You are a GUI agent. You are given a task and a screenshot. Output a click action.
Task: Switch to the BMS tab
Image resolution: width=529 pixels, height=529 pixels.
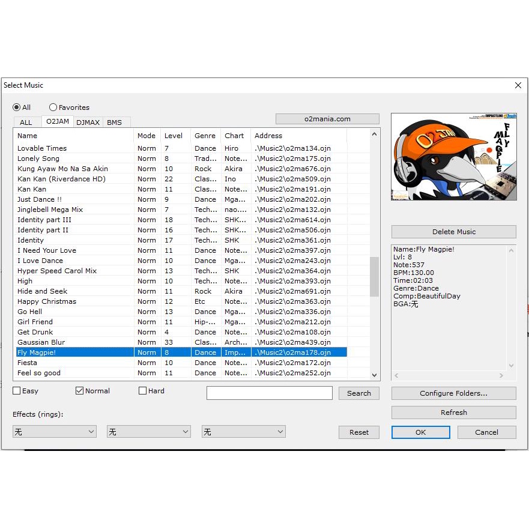click(x=114, y=122)
